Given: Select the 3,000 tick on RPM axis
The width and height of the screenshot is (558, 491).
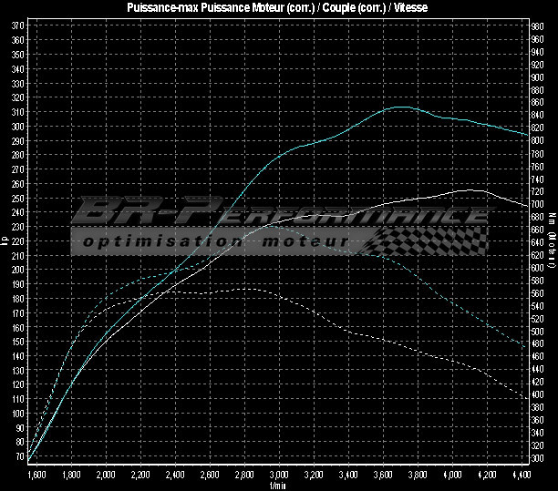Looking at the screenshot, I should click(279, 475).
